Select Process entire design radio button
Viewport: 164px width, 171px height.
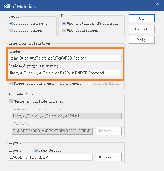pos(11,24)
